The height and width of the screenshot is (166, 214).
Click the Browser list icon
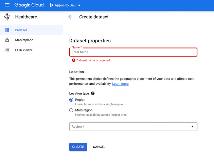pos(7,30)
